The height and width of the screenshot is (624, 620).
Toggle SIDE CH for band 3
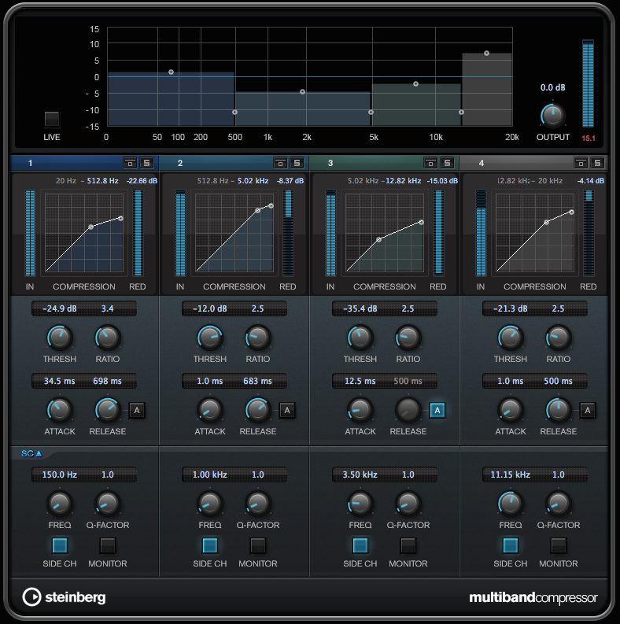(x=360, y=545)
